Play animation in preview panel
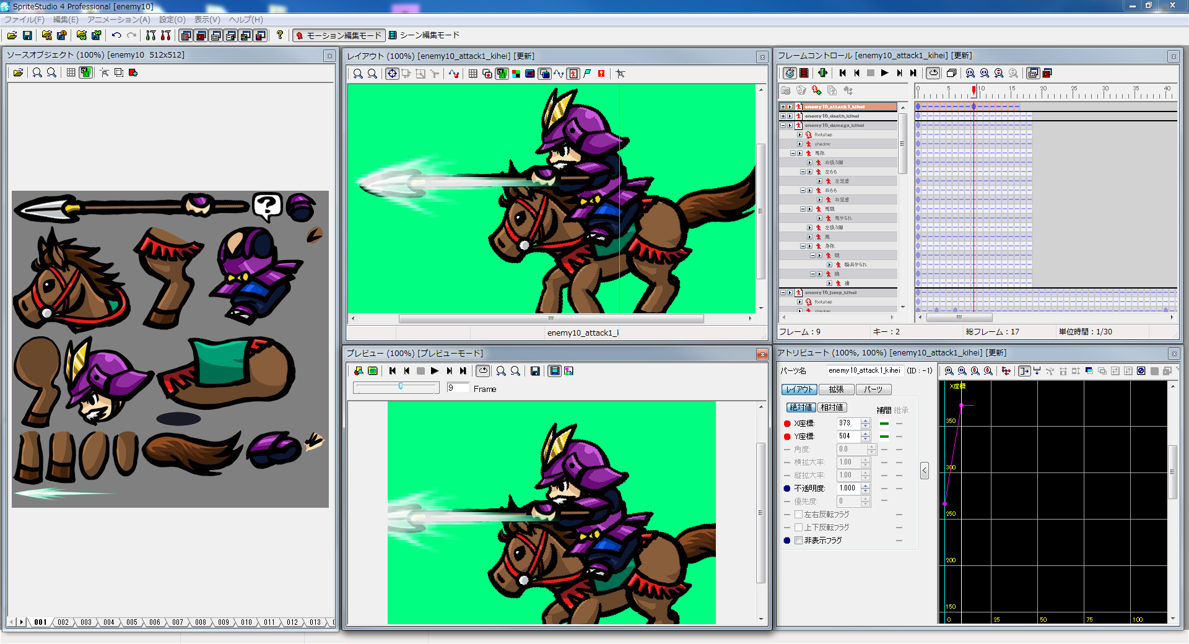The image size is (1189, 644). click(x=435, y=371)
